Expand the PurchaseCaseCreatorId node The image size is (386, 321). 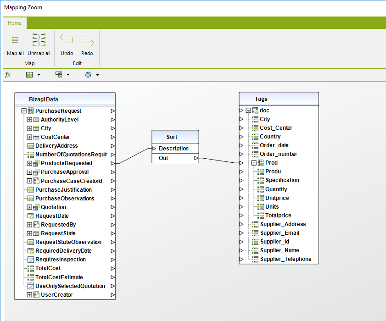(29, 181)
